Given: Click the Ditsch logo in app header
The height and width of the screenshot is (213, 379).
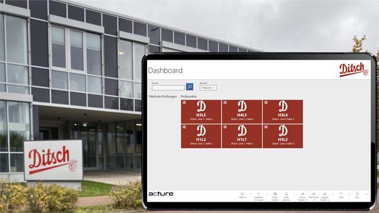Looking at the screenshot, I should click(354, 70).
